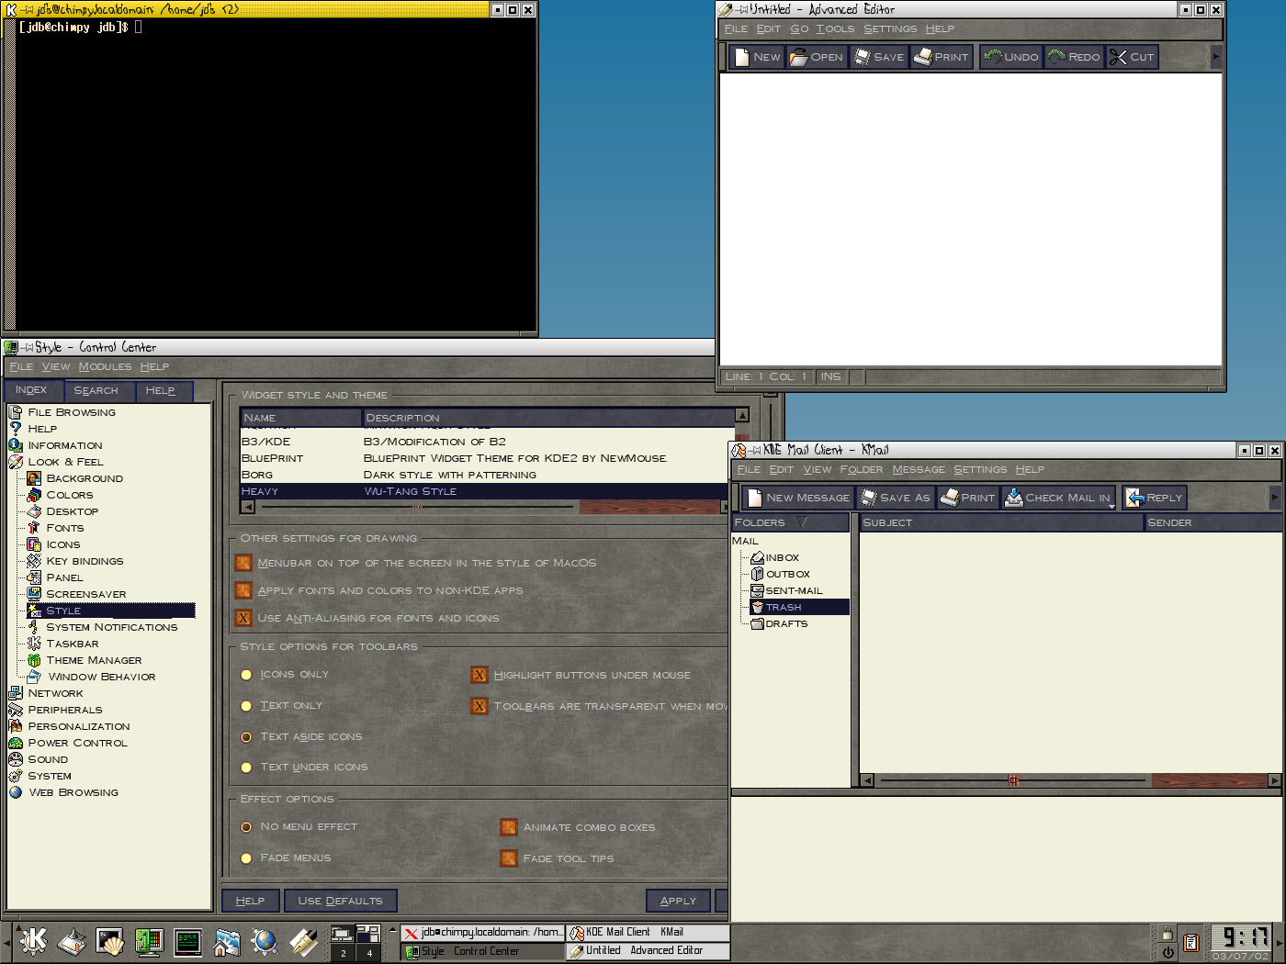Click Save As icon in KMail toolbar
This screenshot has height=964, width=1286.
click(868, 498)
